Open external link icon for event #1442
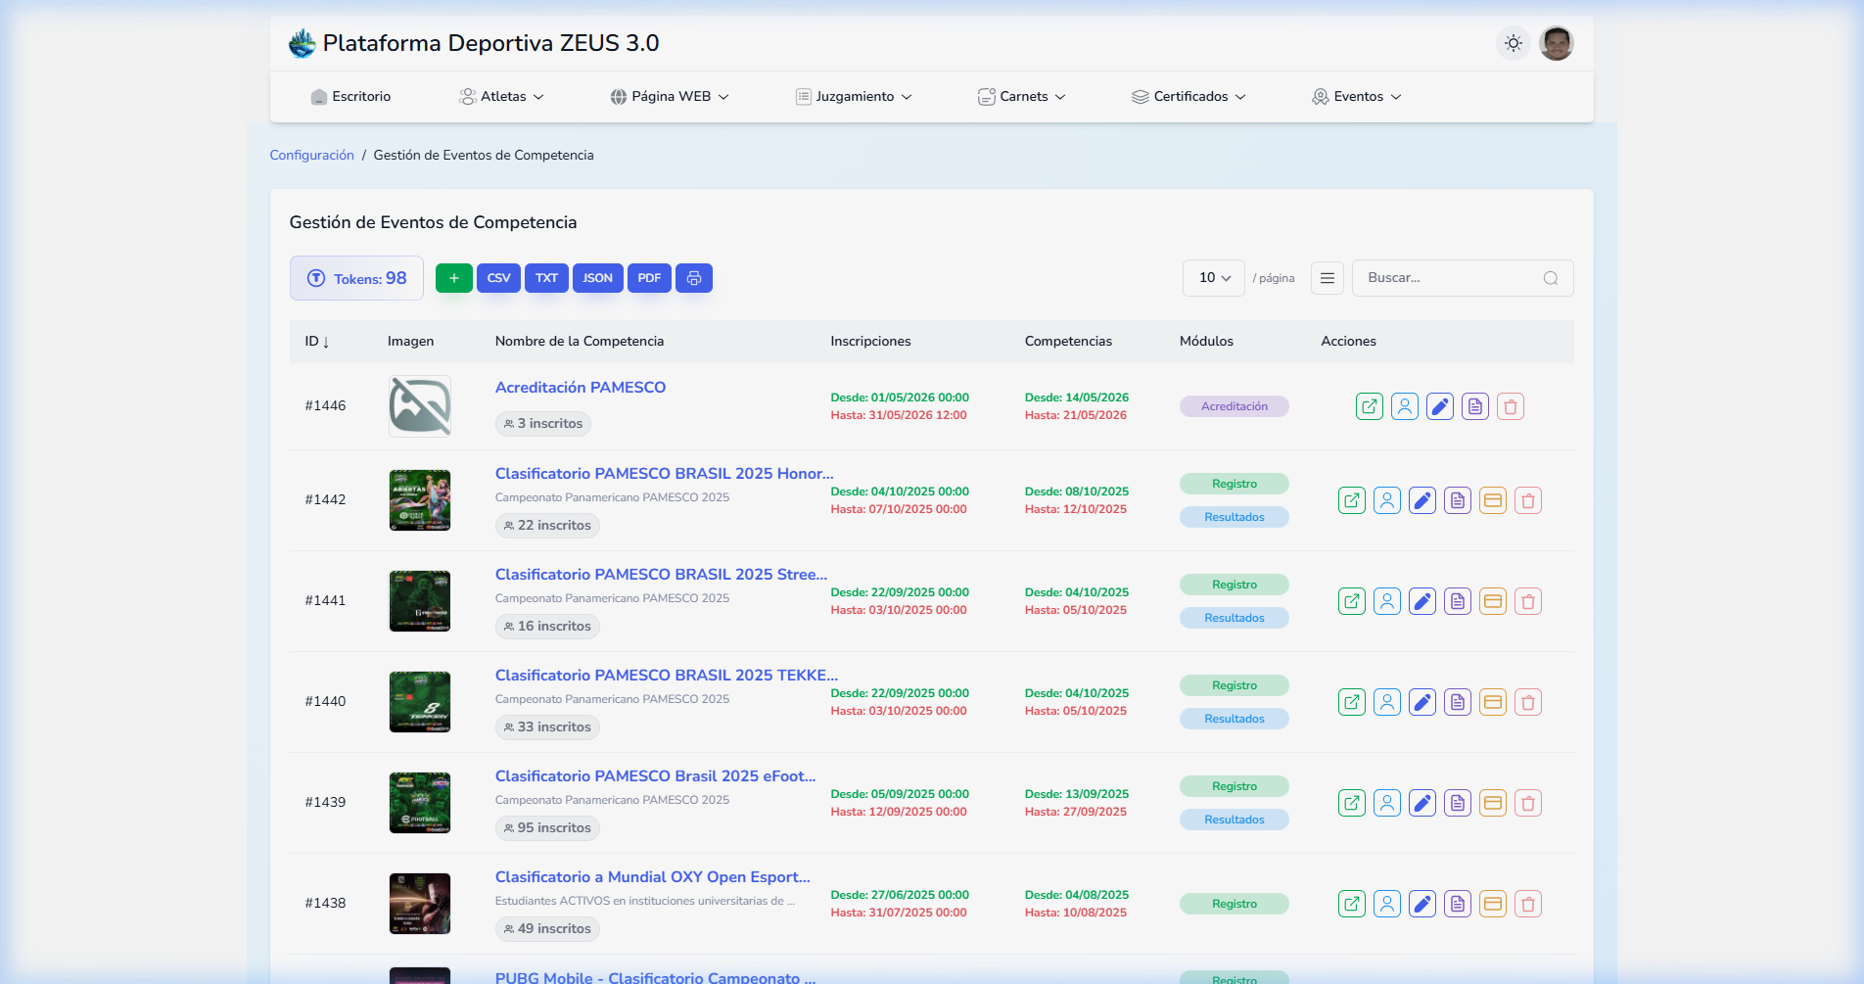1864x984 pixels. pyautogui.click(x=1352, y=500)
